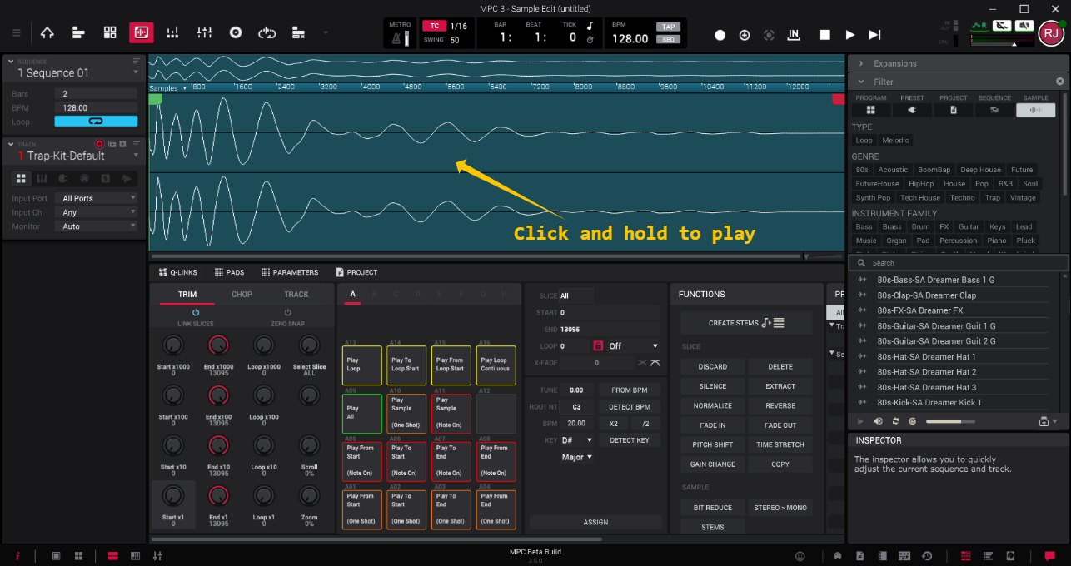This screenshot has width=1071, height=566.
Task: Open the RJ user profile avatar
Action: point(1050,33)
